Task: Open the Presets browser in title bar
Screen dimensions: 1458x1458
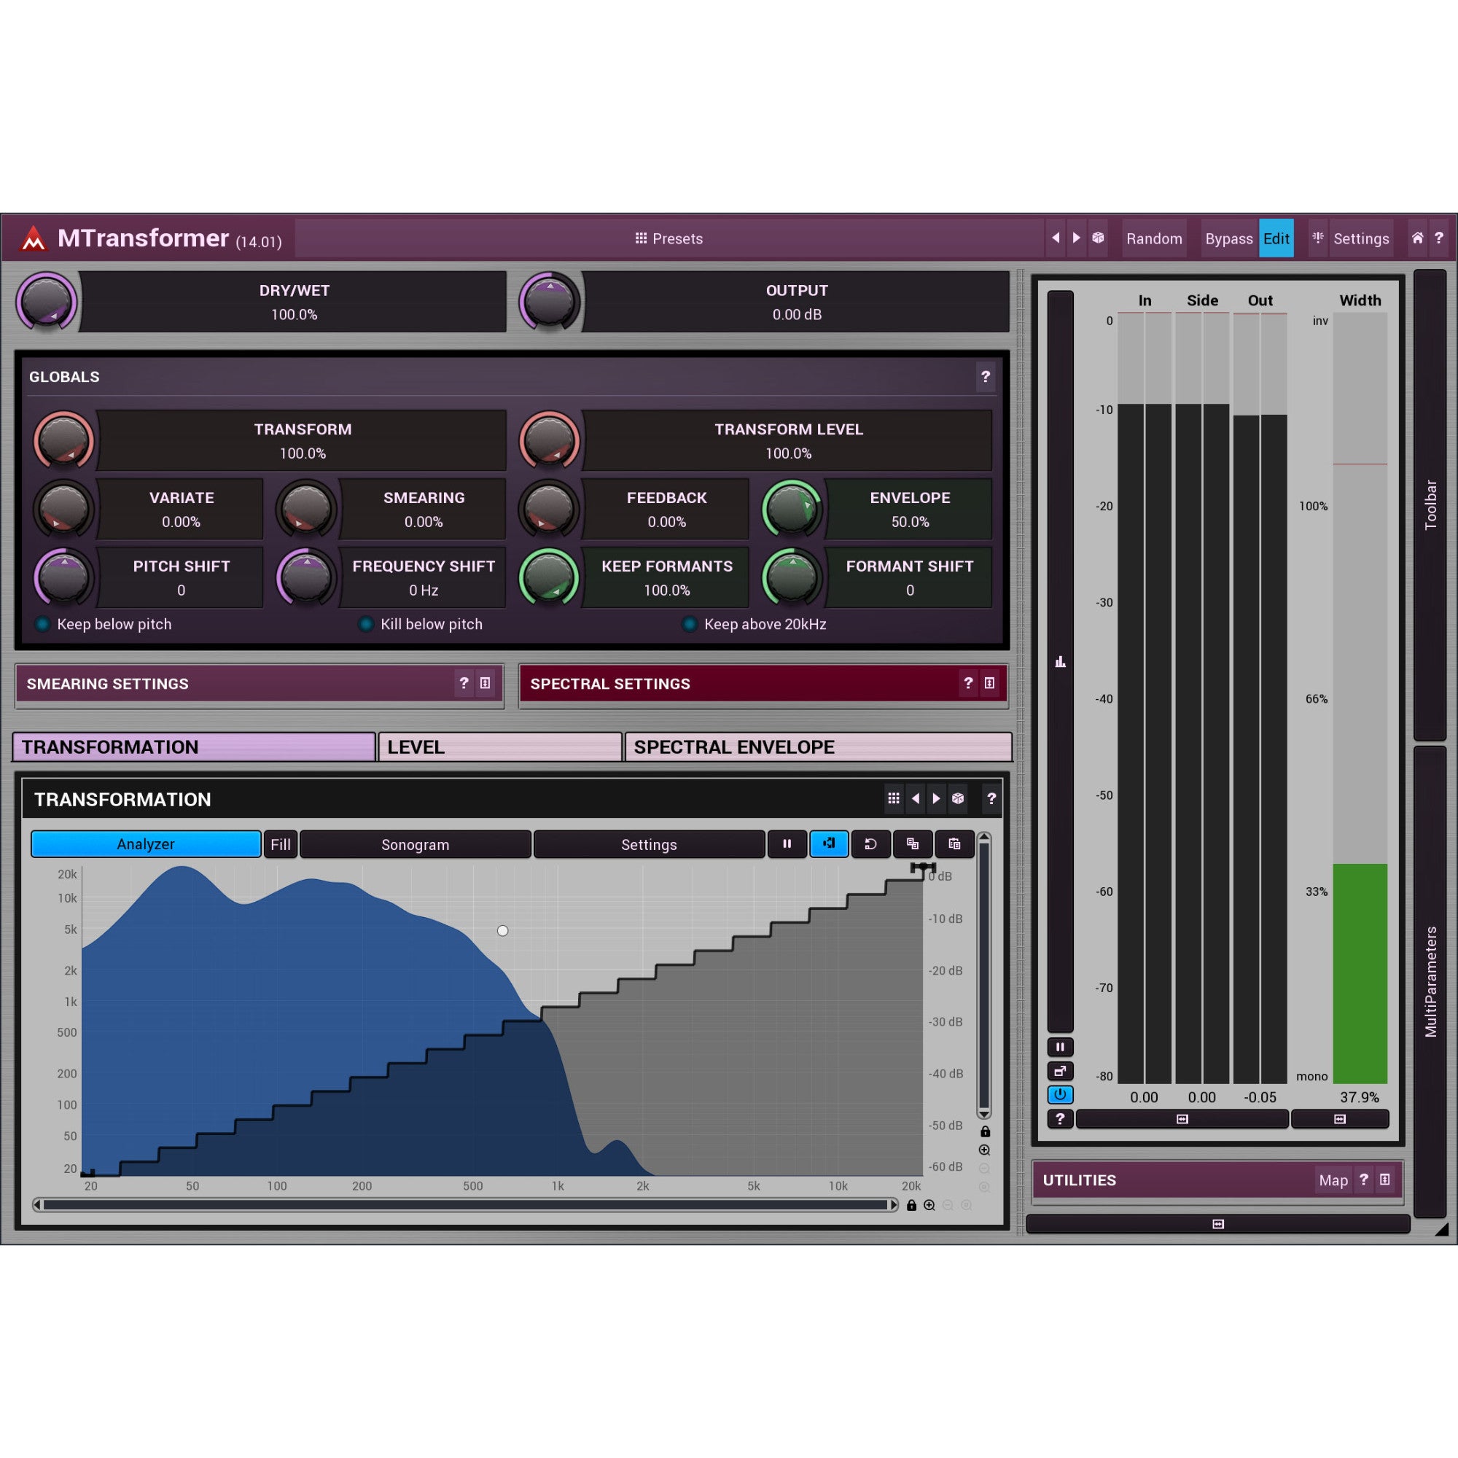Action: (x=668, y=238)
